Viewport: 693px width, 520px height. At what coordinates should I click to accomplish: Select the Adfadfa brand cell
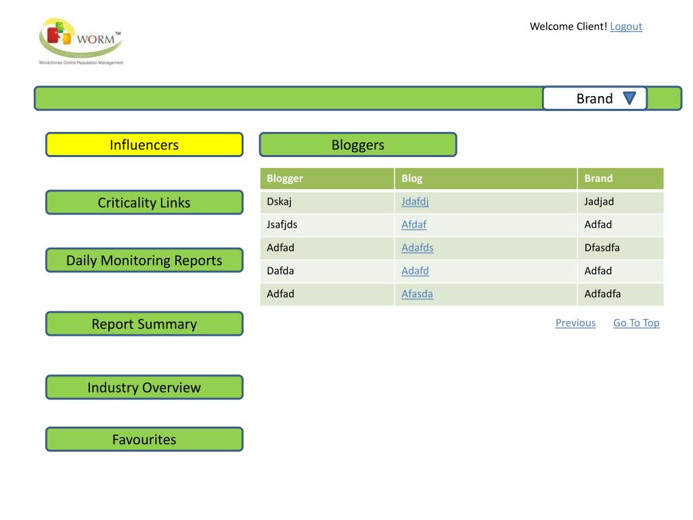click(x=621, y=294)
